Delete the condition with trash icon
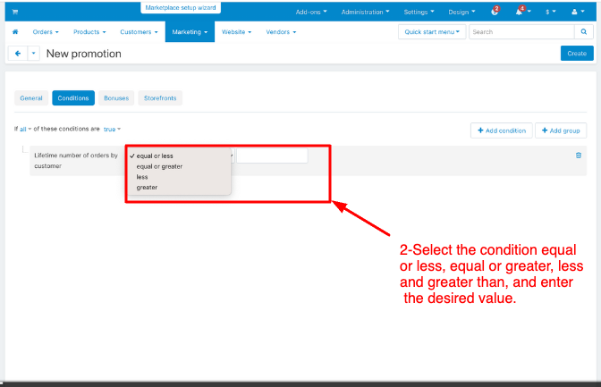601x387 pixels. point(578,155)
